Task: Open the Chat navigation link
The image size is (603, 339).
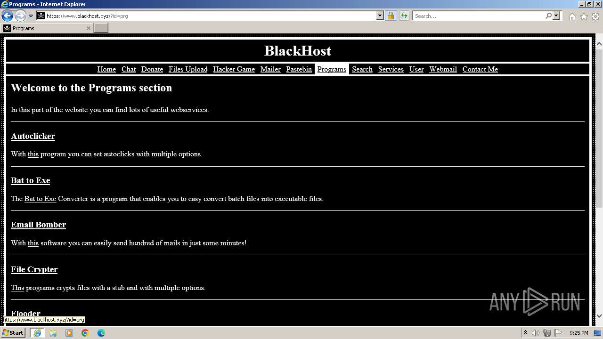Action: point(129,69)
